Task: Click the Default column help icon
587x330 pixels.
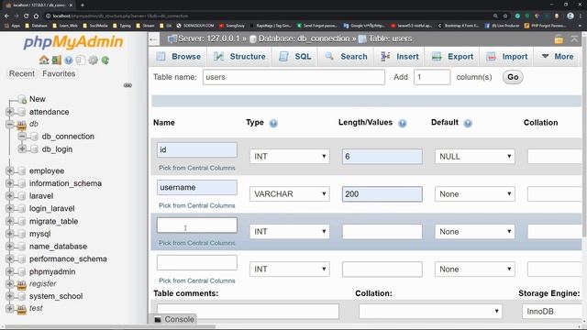Action: [468, 123]
